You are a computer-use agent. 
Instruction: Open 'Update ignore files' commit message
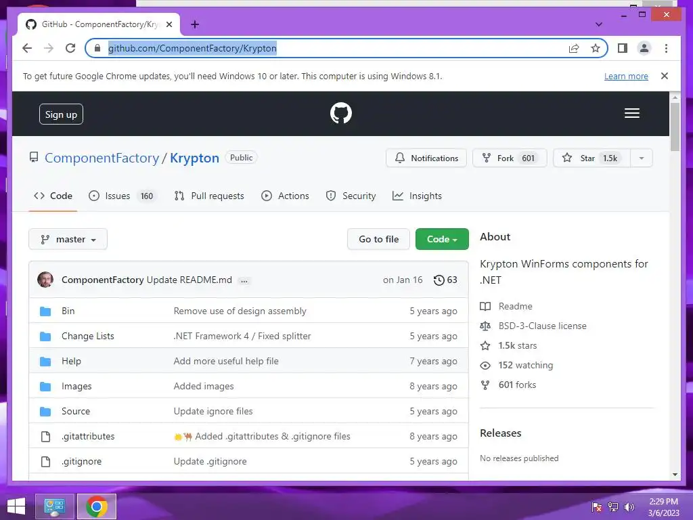[213, 412]
